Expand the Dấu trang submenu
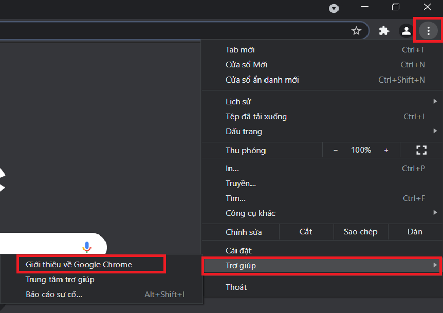This screenshot has width=443, height=313. coord(308,132)
